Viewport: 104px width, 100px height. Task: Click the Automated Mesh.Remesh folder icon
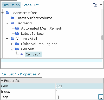17,28
